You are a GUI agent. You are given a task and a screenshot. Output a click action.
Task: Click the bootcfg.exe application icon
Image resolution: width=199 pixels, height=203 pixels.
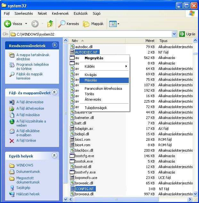(x=72, y=156)
